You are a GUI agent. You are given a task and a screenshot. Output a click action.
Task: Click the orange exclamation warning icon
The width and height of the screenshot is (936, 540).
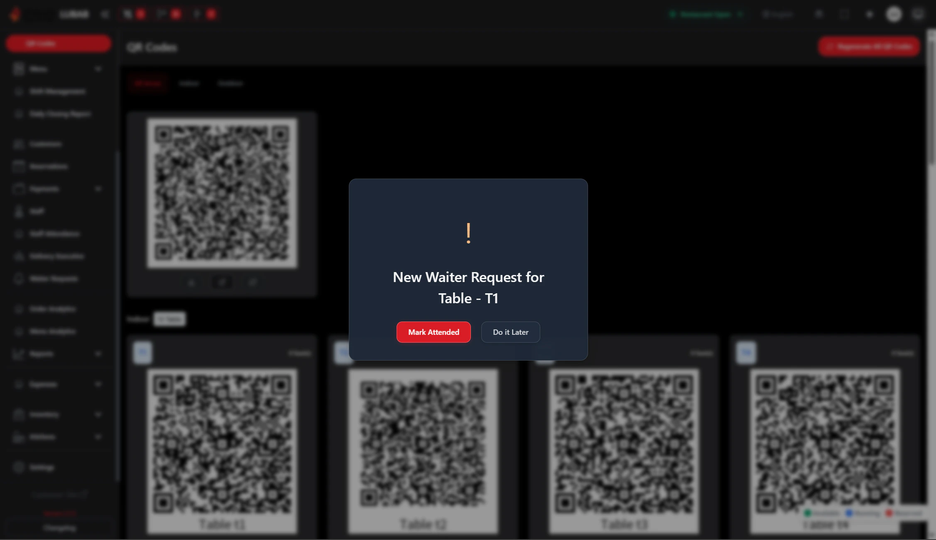click(x=468, y=233)
